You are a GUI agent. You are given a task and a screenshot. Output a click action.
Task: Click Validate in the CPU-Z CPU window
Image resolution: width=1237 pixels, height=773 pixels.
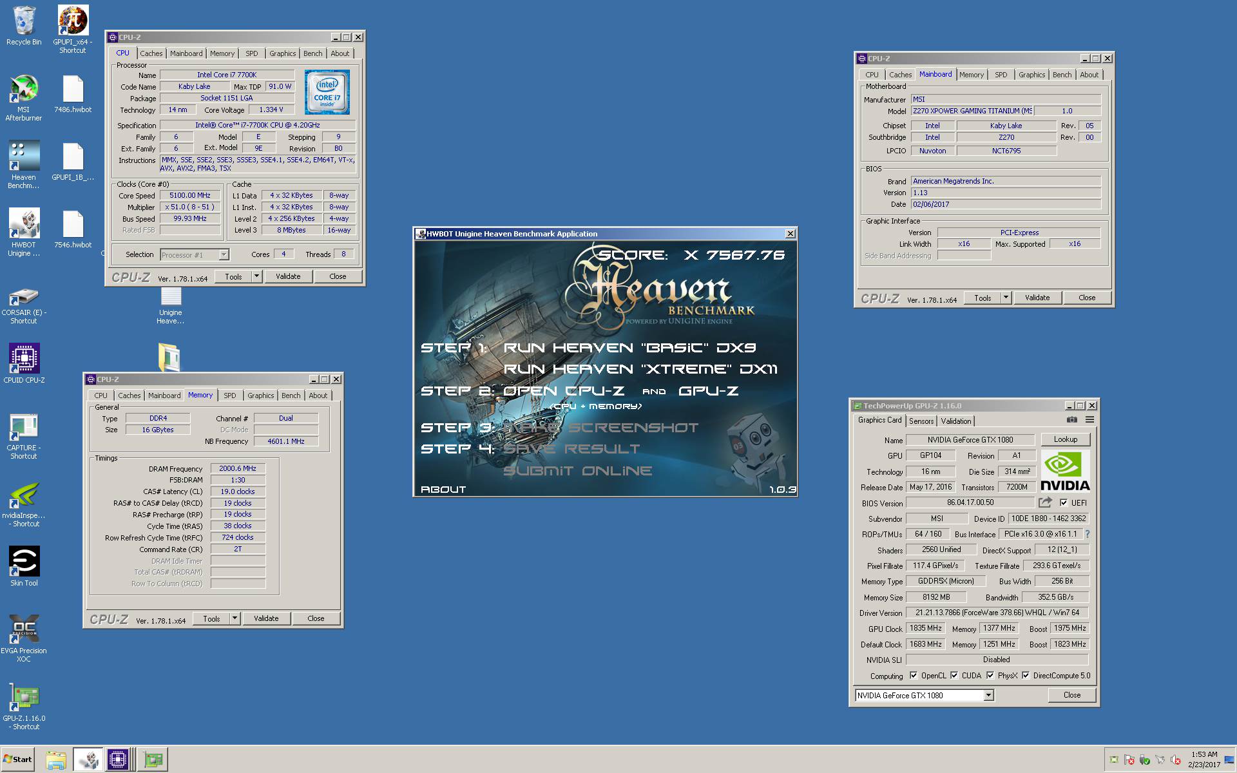coord(288,276)
